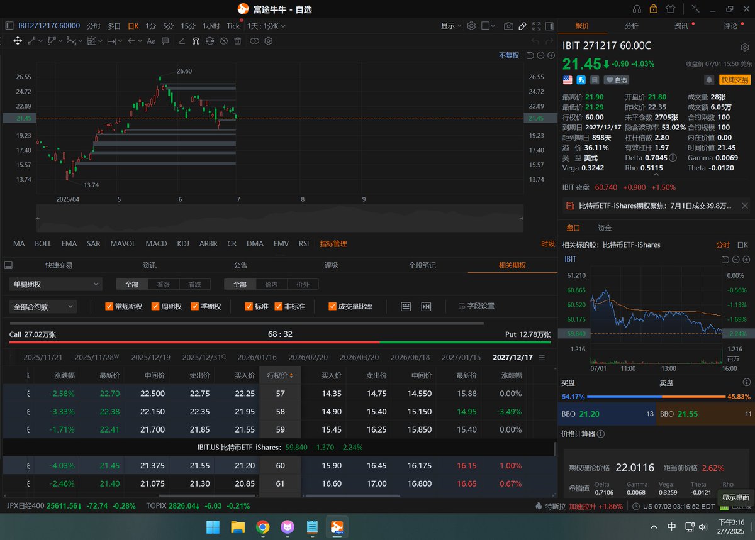Open 指标管理 indicator management link

[333, 243]
